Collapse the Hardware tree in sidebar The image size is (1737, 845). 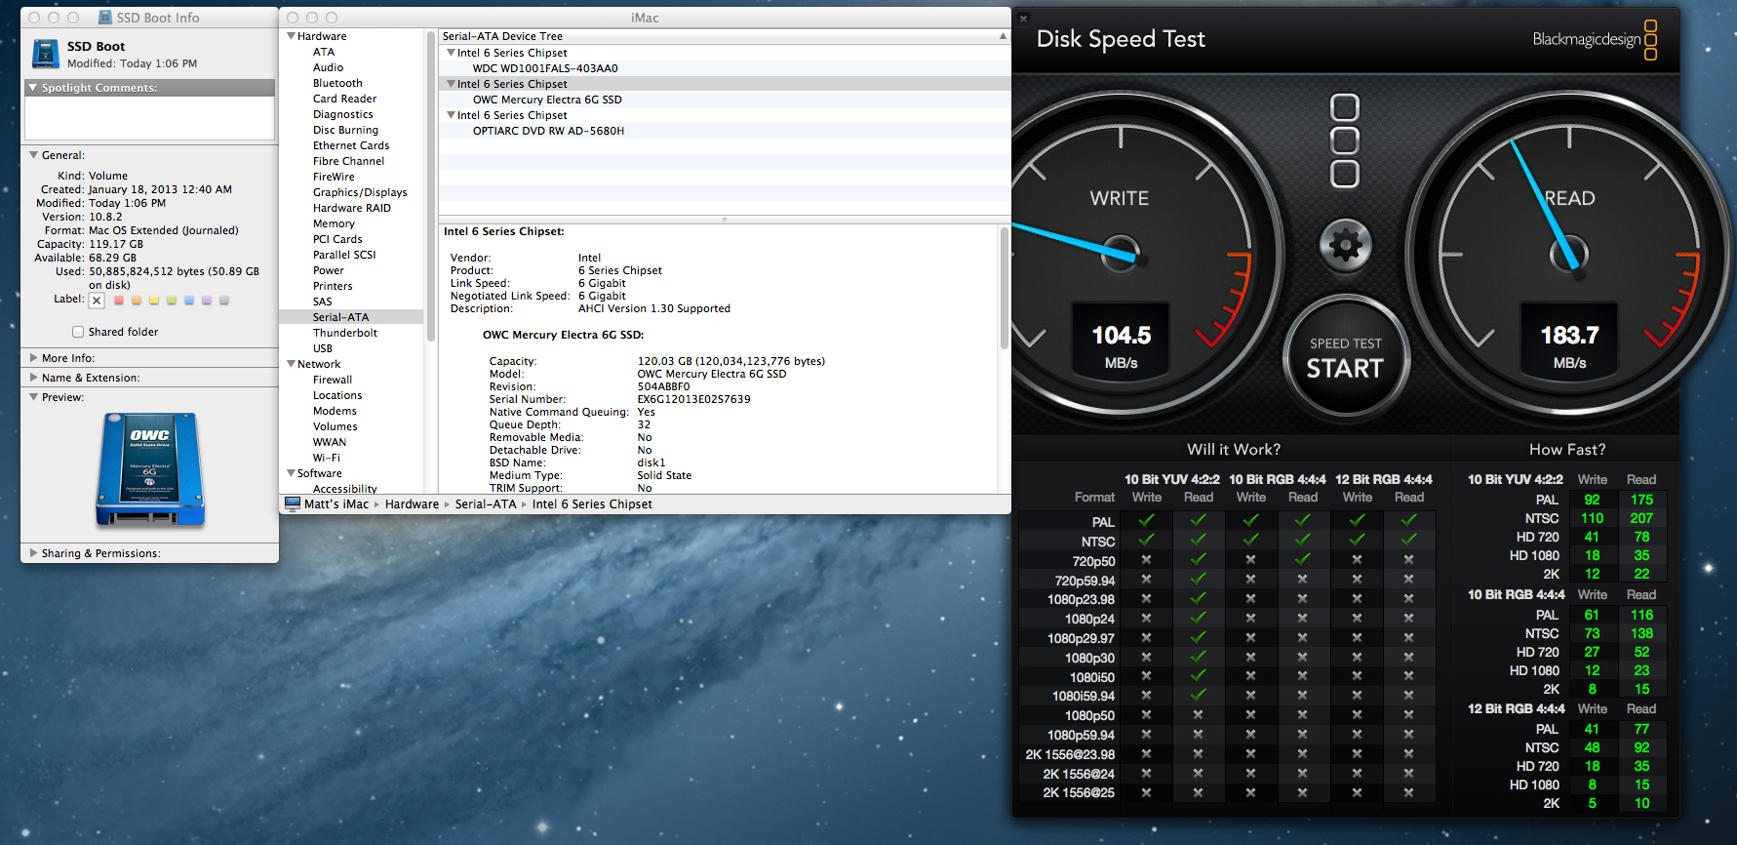point(291,36)
